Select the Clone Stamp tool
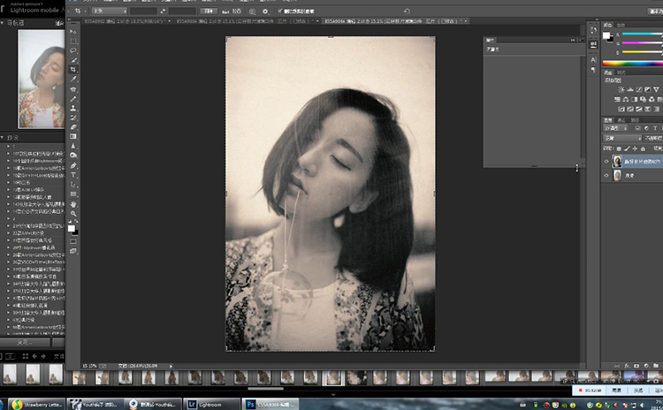This screenshot has width=663, height=410. point(73,108)
